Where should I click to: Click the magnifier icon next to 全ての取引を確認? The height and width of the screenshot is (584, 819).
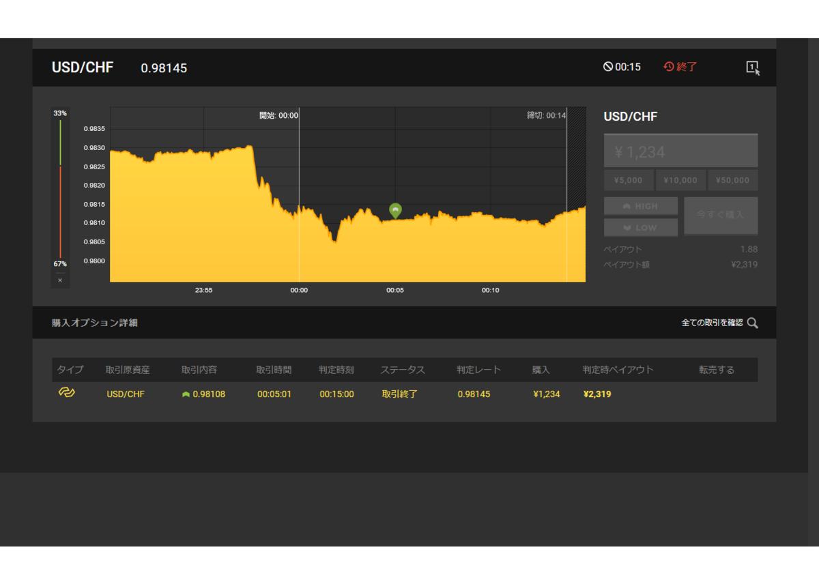point(752,323)
